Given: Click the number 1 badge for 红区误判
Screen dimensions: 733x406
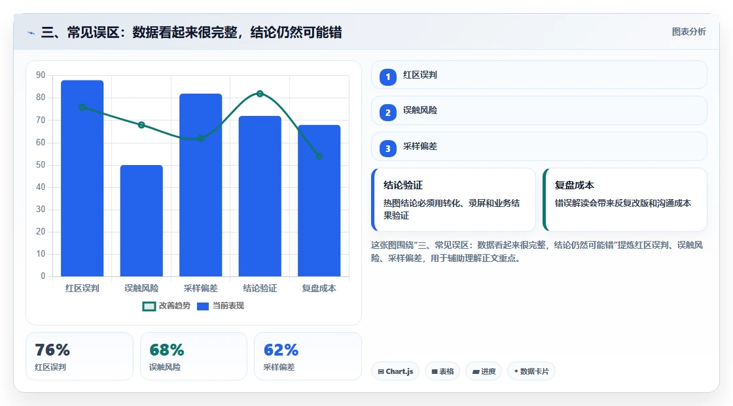Looking at the screenshot, I should click(x=388, y=77).
